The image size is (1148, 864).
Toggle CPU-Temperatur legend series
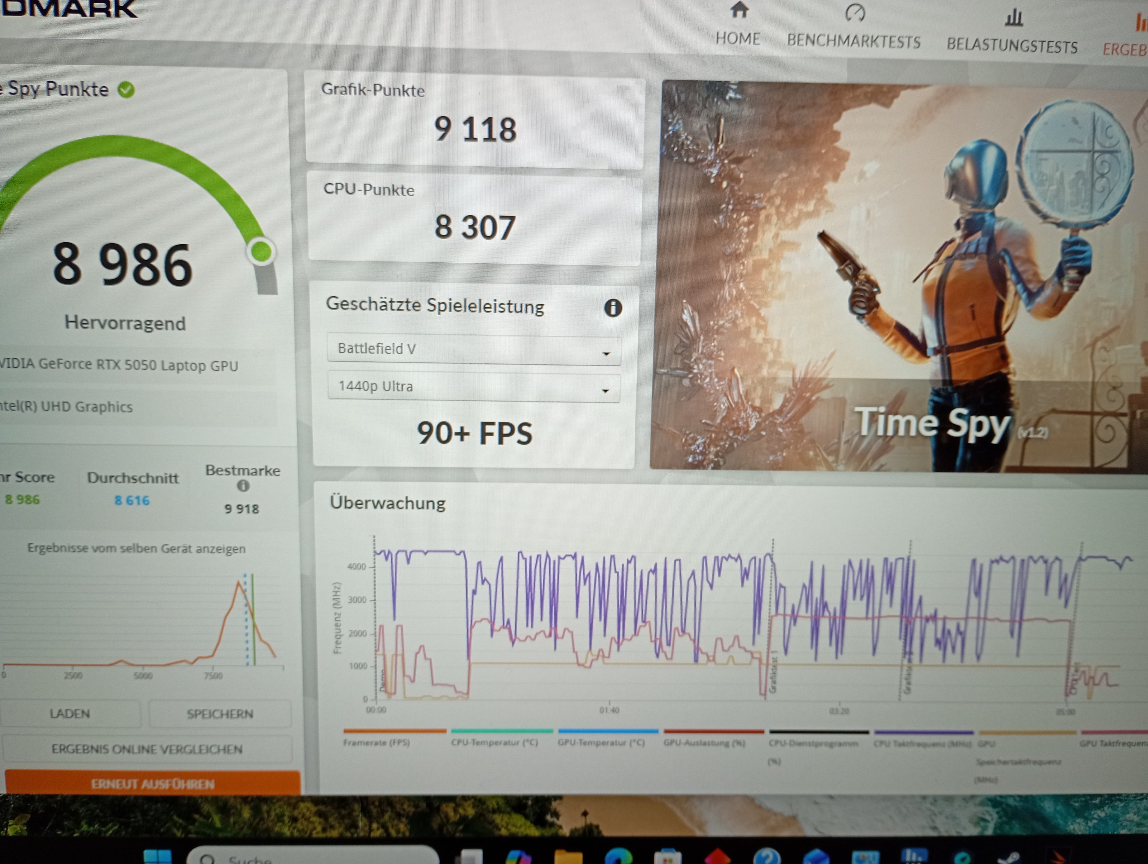pos(494,742)
